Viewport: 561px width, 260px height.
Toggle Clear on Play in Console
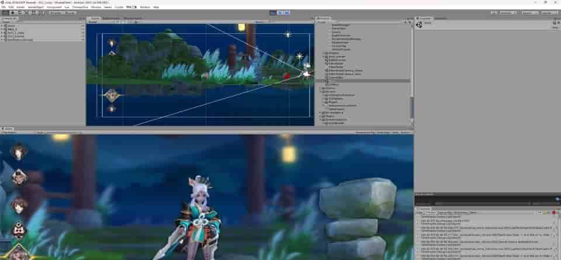[x=445, y=213]
